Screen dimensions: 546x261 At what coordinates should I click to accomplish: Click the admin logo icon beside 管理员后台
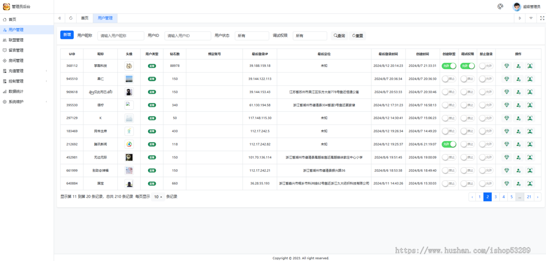coord(6,6)
